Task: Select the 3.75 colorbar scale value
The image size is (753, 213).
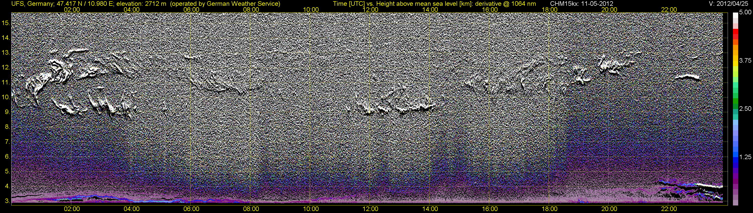Action: coord(745,60)
